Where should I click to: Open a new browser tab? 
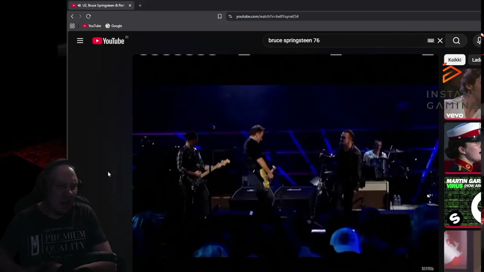[140, 5]
